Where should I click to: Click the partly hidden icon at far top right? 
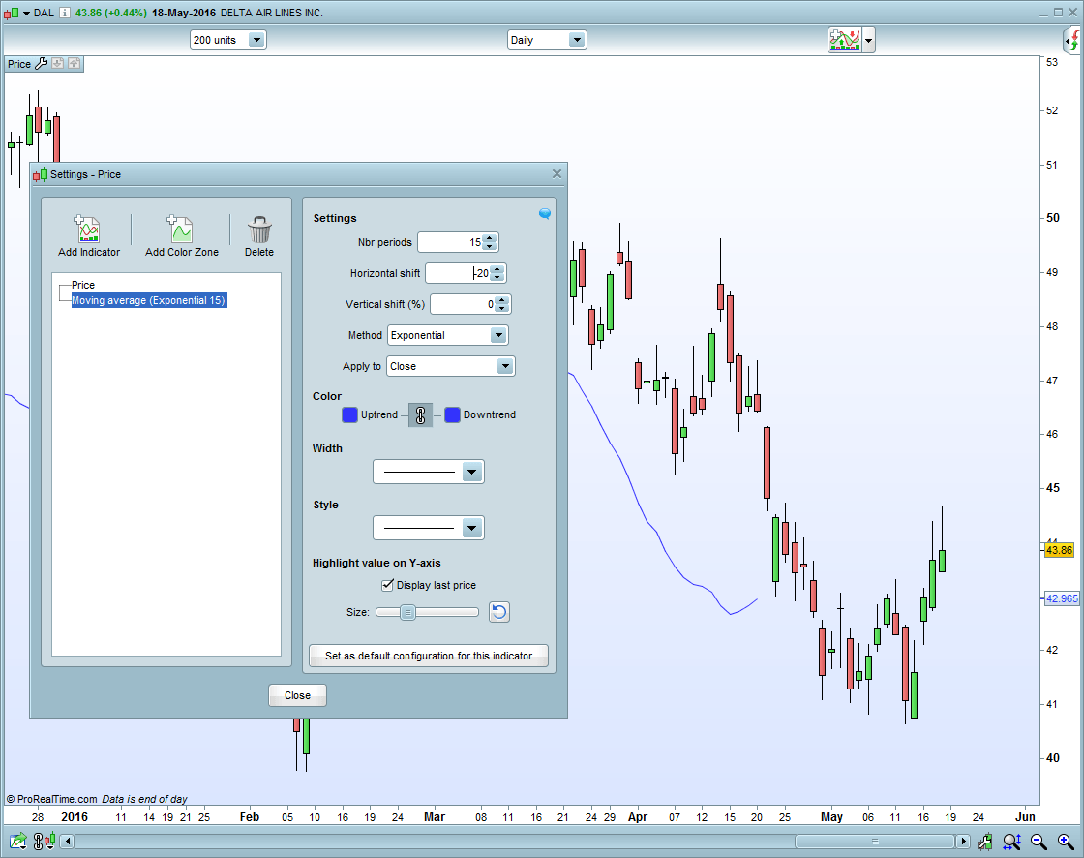point(1073,40)
